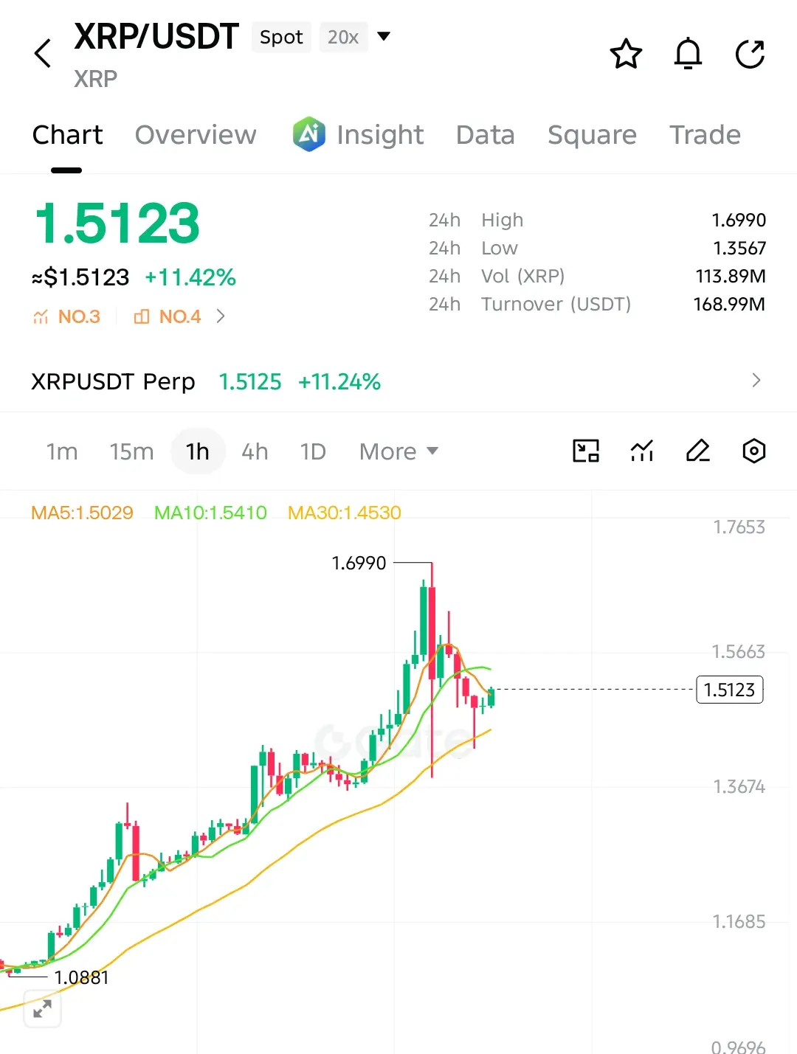The image size is (797, 1054).
Task: Tap the large 1.5123 price
Action: (117, 223)
